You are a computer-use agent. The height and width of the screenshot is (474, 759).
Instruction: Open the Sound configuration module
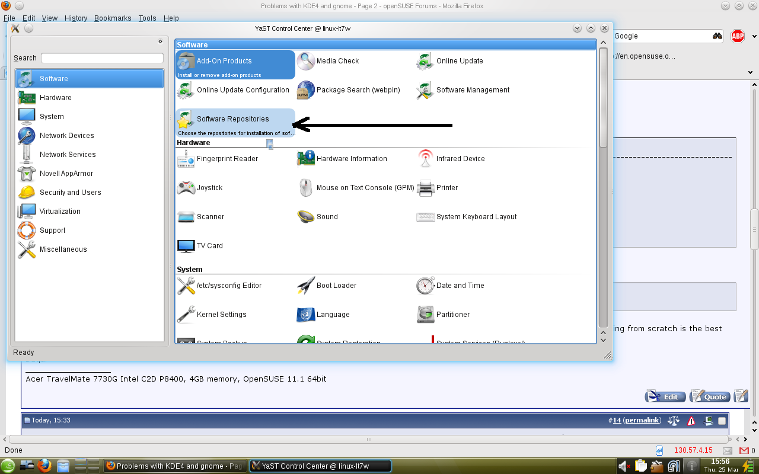[317, 217]
